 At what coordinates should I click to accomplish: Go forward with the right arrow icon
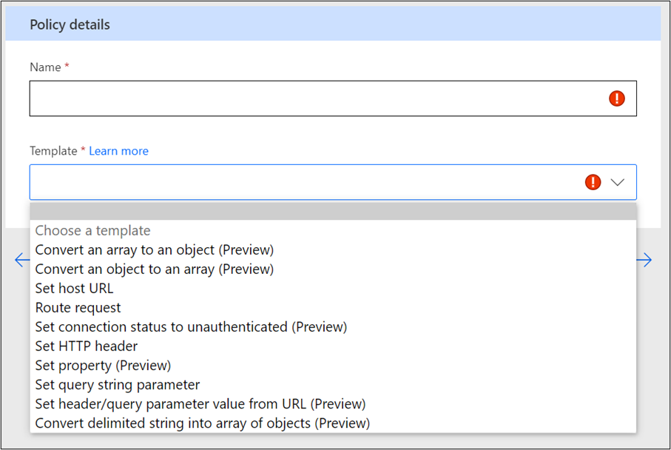(x=644, y=260)
